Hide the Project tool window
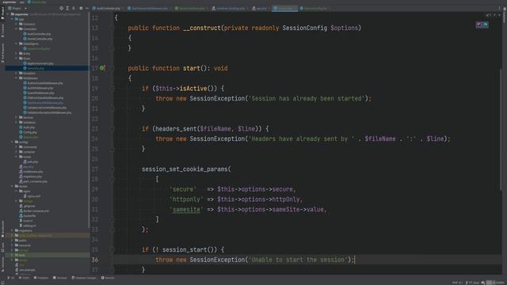Viewport: 507px width, 285px height. (x=87, y=8)
